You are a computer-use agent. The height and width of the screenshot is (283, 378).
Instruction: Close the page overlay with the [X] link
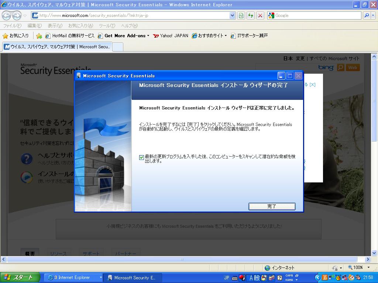tap(312, 84)
